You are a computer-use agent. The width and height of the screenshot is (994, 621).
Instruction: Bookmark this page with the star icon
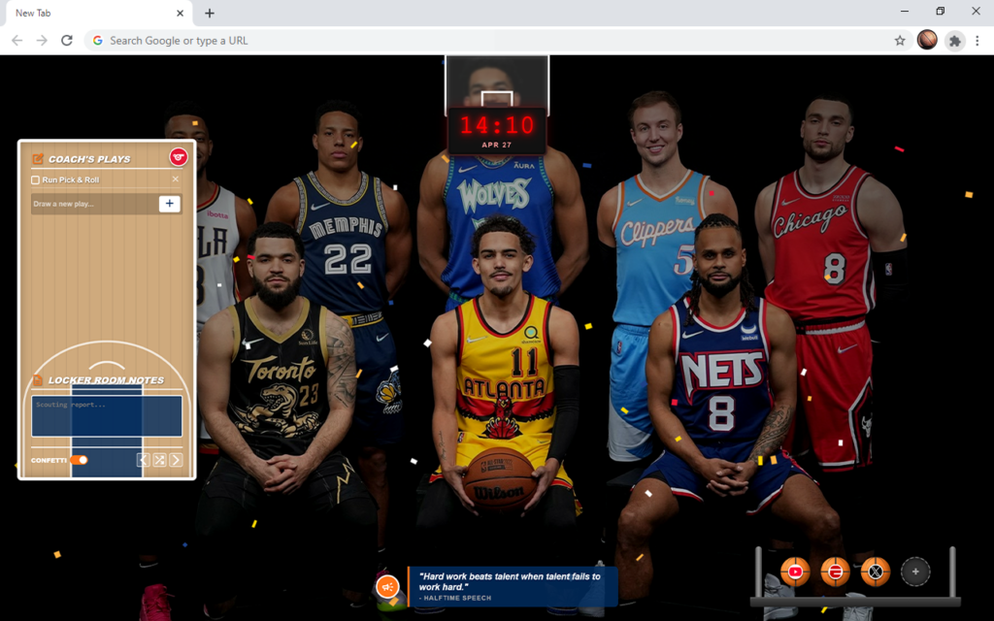900,41
